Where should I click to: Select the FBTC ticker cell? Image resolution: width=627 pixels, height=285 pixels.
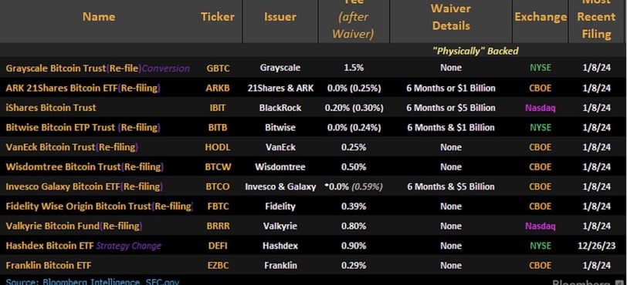point(218,206)
